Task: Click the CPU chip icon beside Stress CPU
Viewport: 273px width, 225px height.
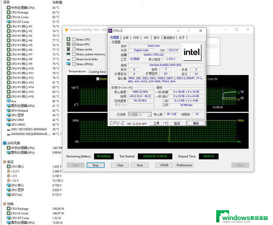Action: pos(68,39)
